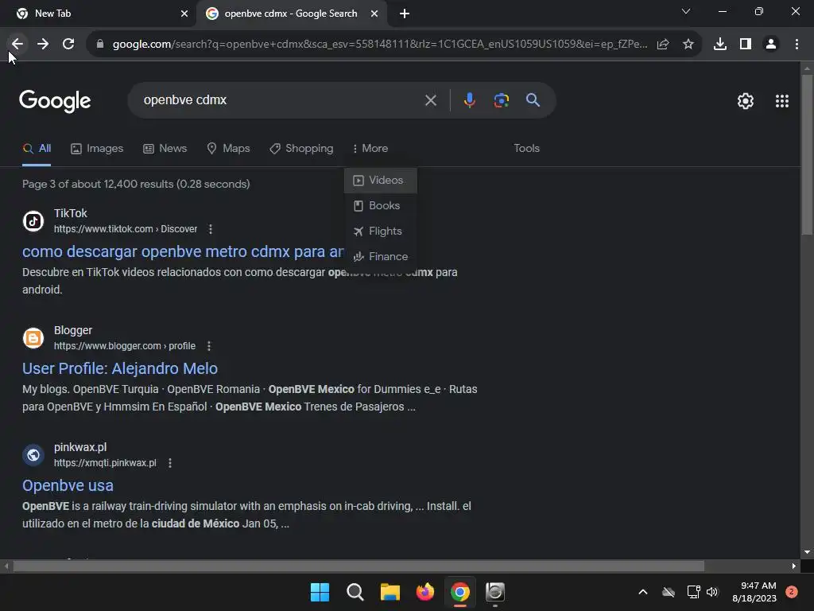Choose Finance from More menu

[381, 257]
